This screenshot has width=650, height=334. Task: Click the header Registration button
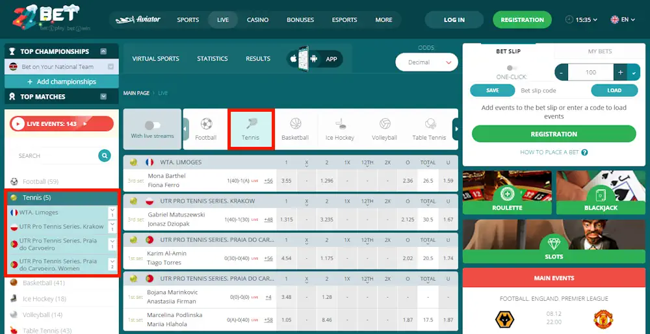click(523, 19)
